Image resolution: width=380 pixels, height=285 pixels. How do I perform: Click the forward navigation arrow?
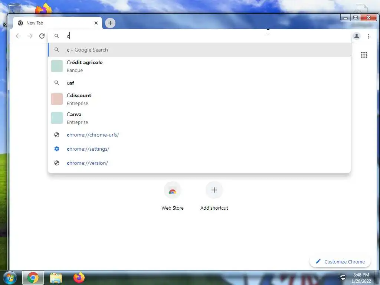tap(30, 36)
